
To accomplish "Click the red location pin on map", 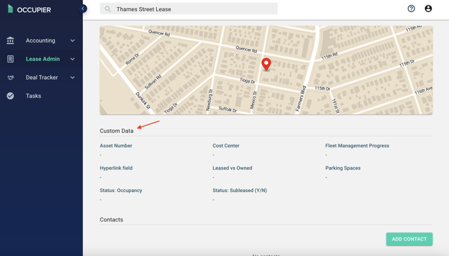I will [266, 64].
